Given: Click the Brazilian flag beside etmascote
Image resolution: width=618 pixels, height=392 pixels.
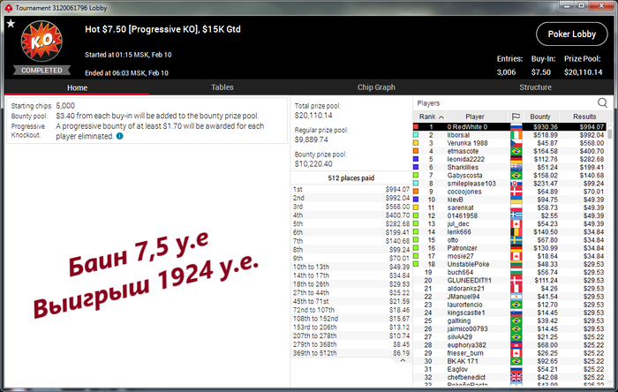Looking at the screenshot, I should 516,151.
